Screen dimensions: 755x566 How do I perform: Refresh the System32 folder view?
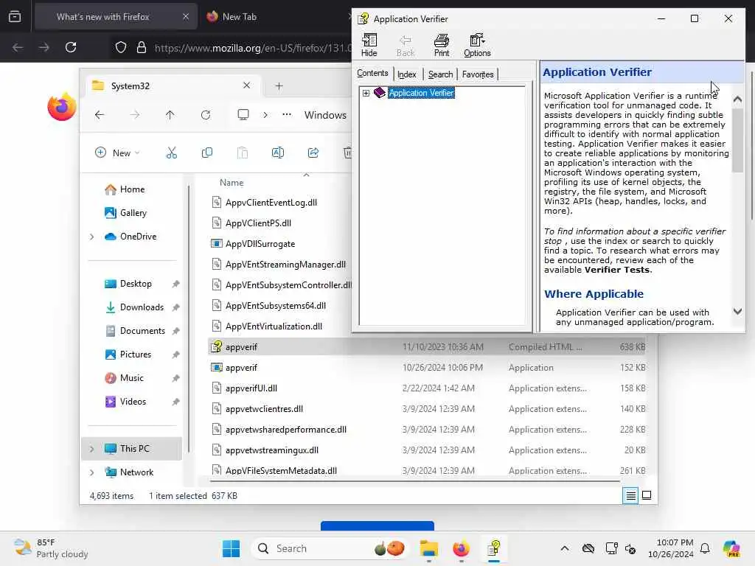tap(206, 114)
